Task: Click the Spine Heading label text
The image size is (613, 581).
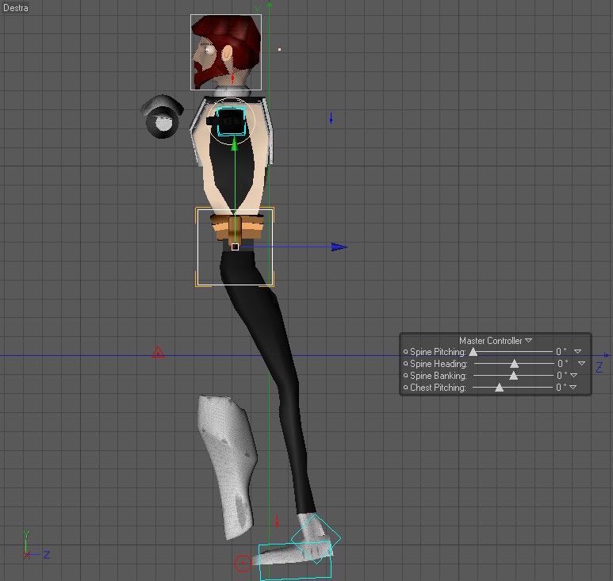Action: coord(439,364)
